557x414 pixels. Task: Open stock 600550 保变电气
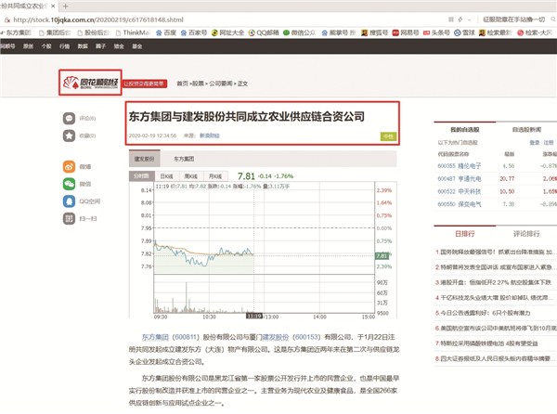460,204
